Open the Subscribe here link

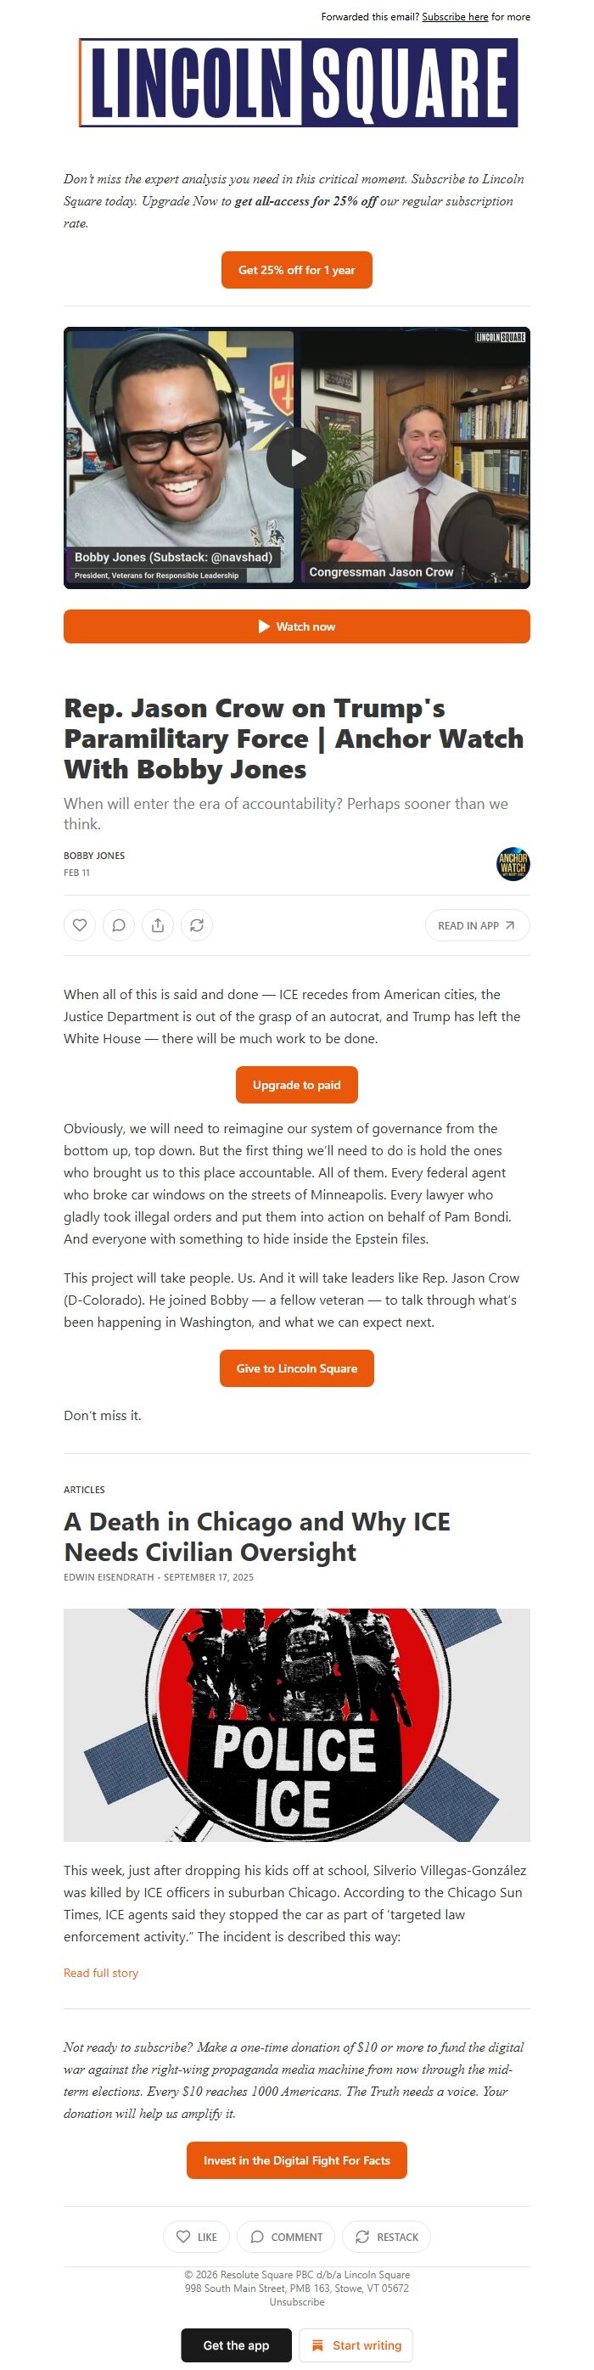pos(454,17)
